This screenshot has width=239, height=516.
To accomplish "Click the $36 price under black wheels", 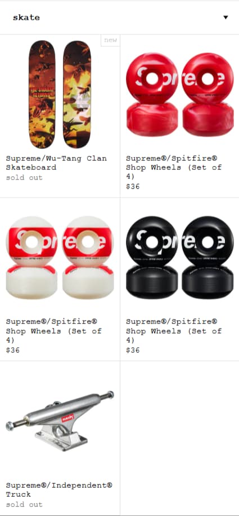I will pos(133,350).
